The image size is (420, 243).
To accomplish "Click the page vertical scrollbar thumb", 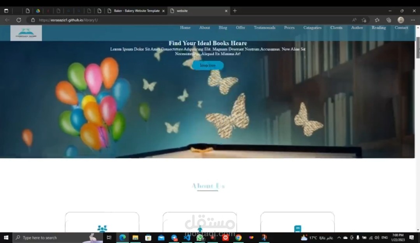I will pos(418,47).
